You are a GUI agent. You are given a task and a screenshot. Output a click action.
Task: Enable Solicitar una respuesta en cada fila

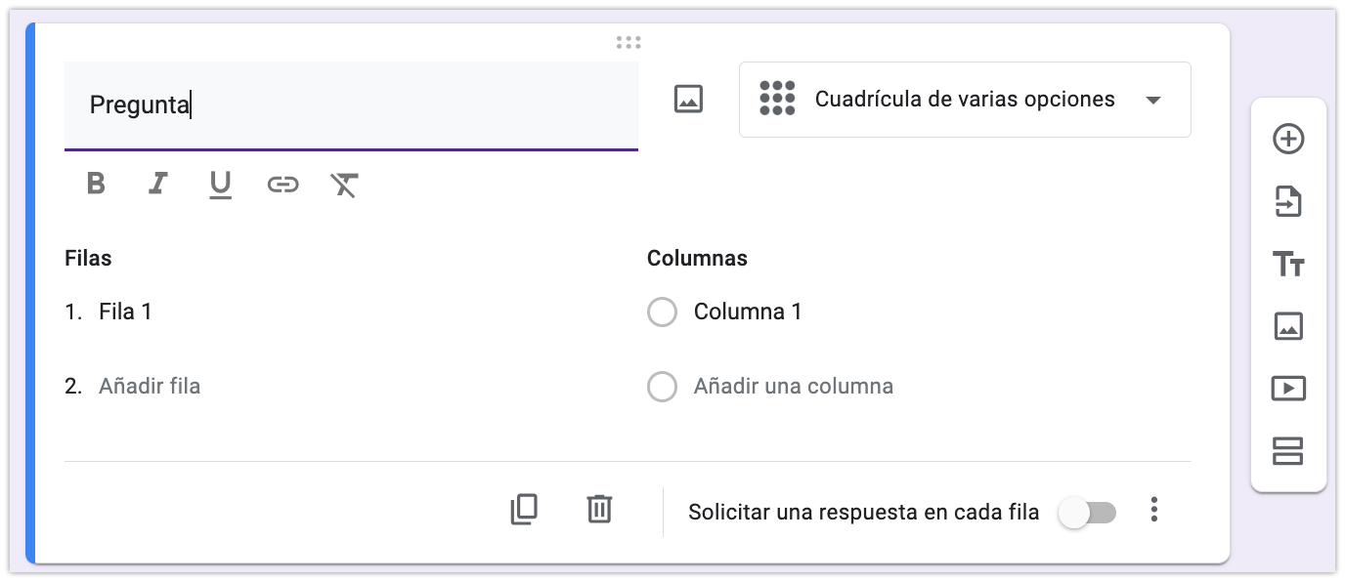pos(1088,512)
